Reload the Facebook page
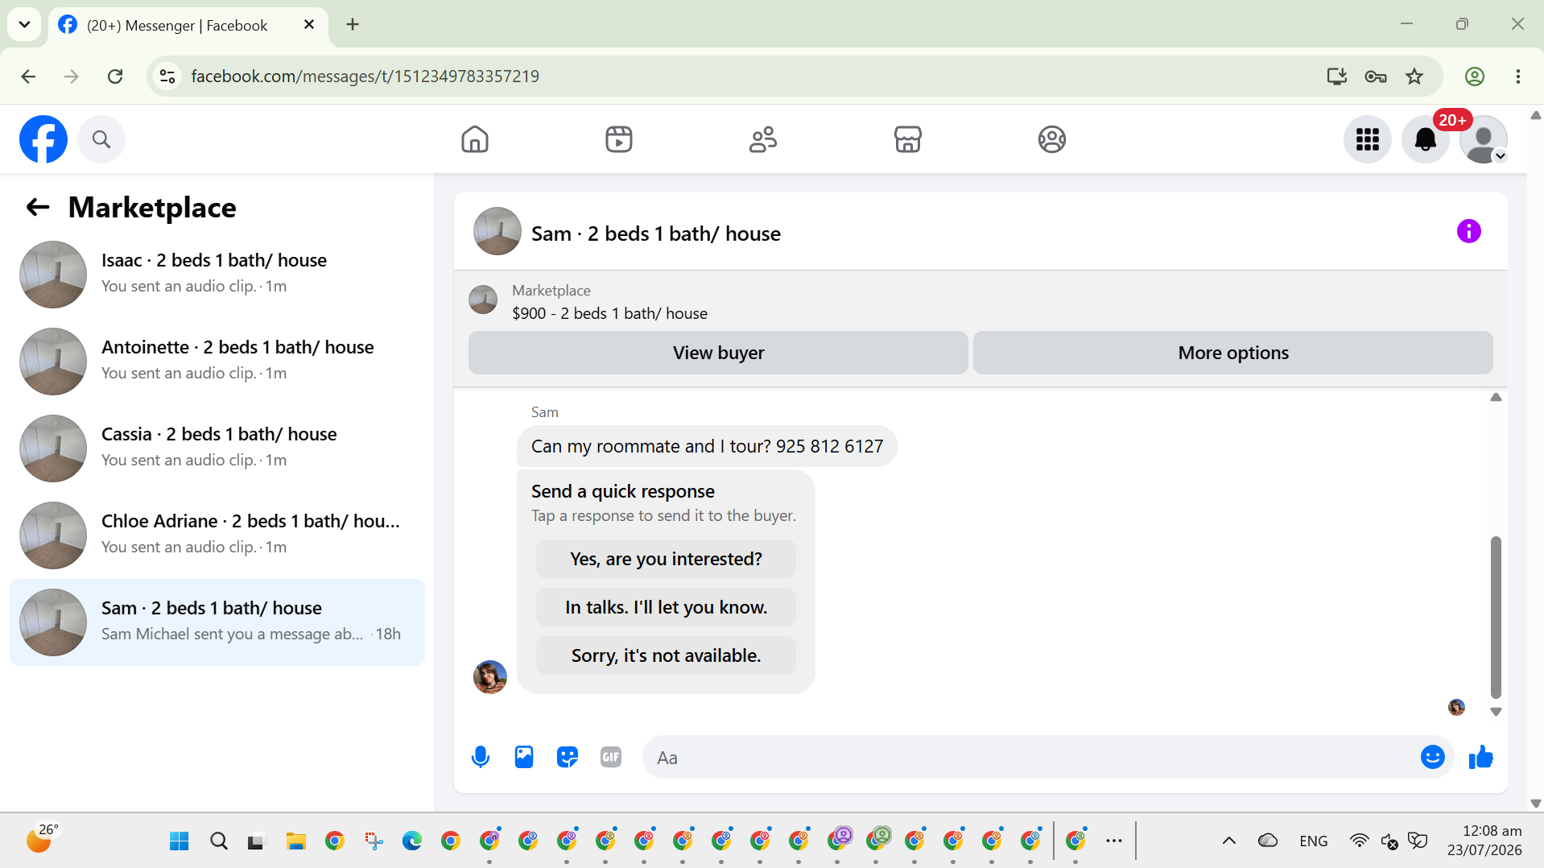1544x868 pixels. pyautogui.click(x=115, y=76)
